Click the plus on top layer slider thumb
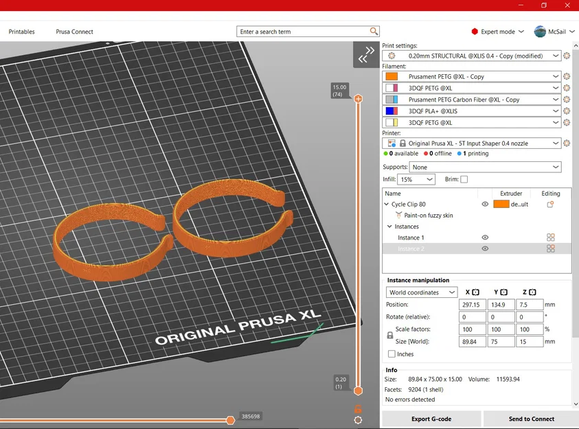The height and width of the screenshot is (429, 579). 358,99
